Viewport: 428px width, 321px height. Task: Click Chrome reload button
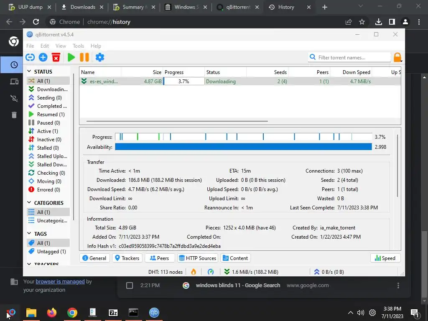[36, 22]
